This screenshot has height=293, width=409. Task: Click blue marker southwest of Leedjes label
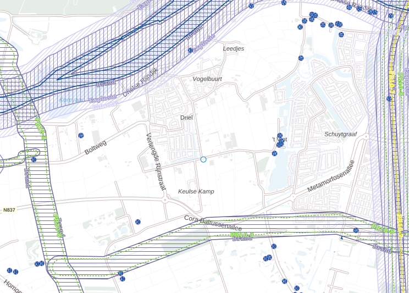(190, 51)
